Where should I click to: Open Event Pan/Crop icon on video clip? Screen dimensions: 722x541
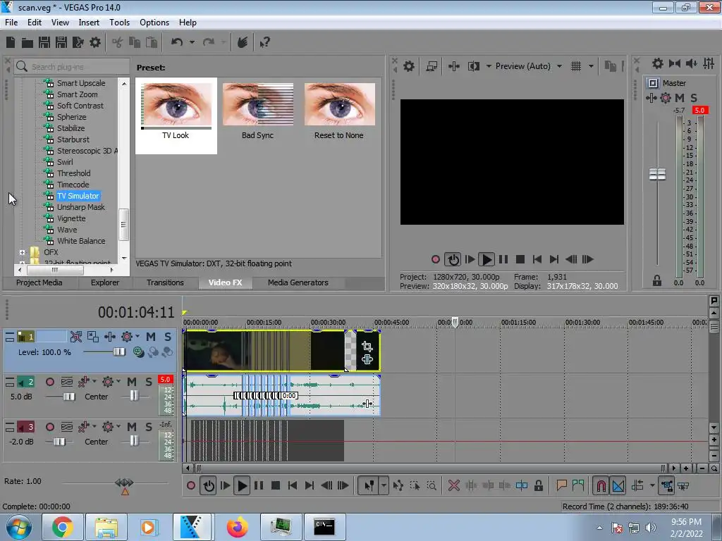367,346
